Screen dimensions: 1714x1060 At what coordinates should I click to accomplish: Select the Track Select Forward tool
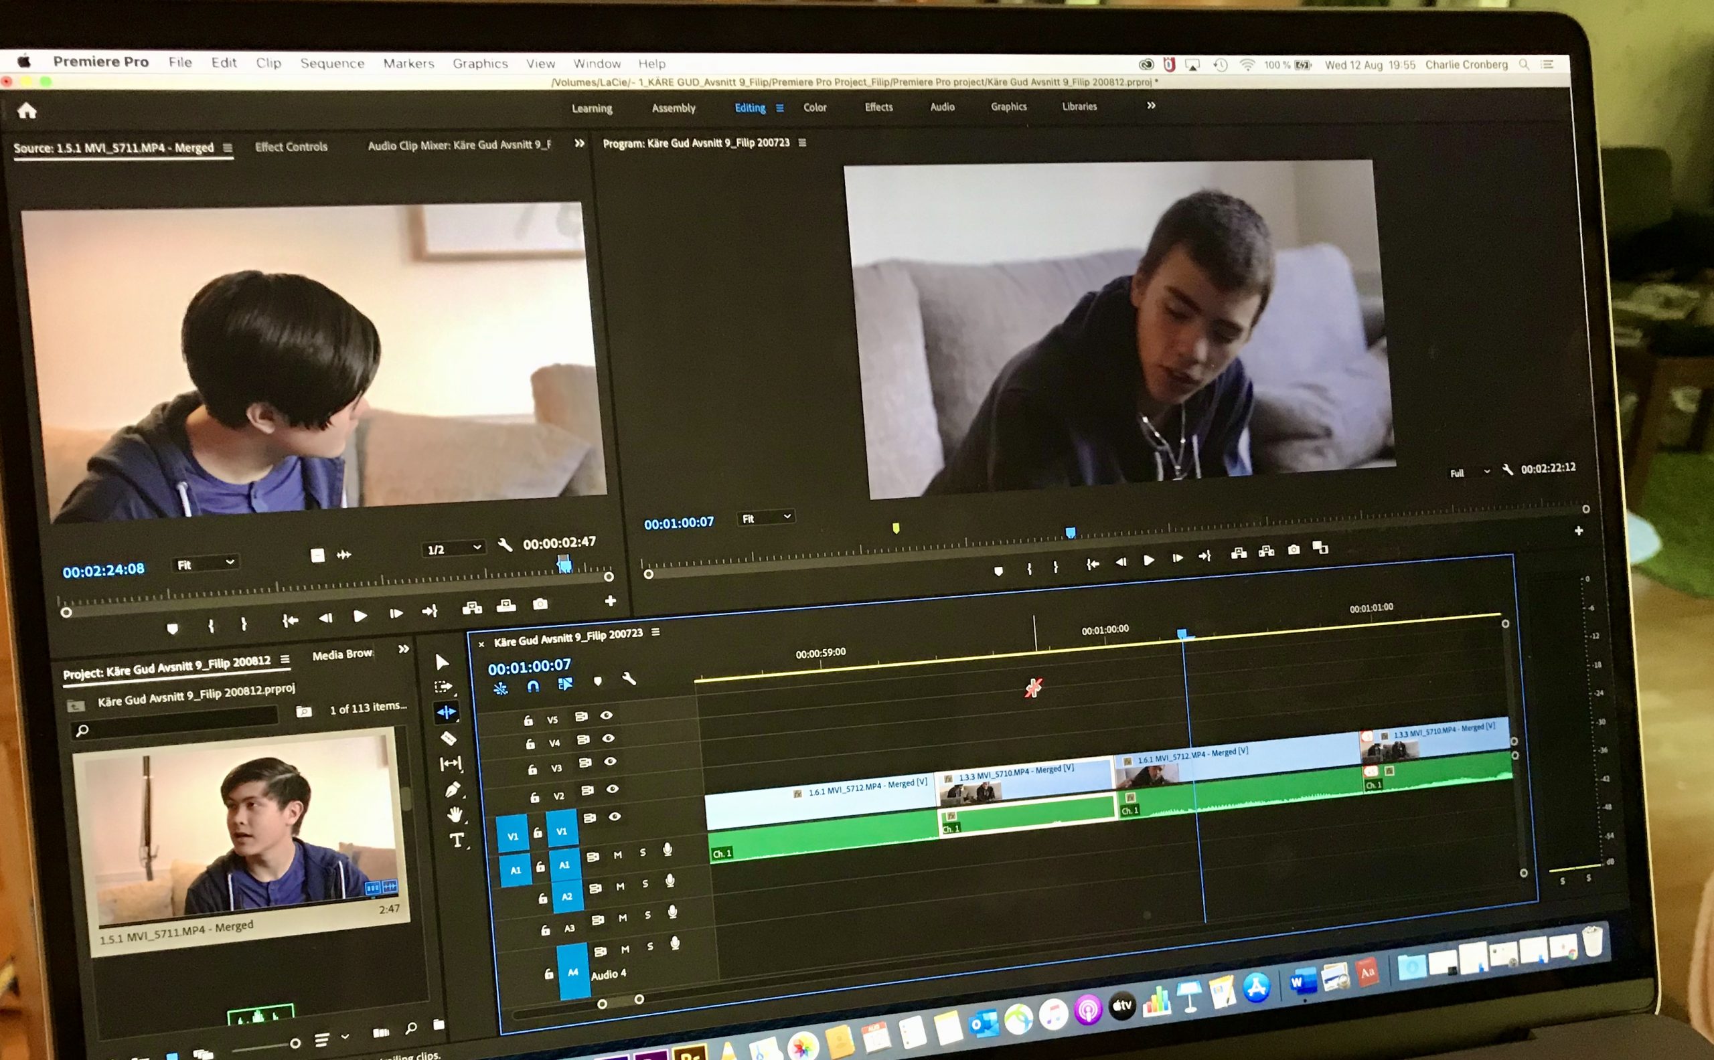click(443, 687)
